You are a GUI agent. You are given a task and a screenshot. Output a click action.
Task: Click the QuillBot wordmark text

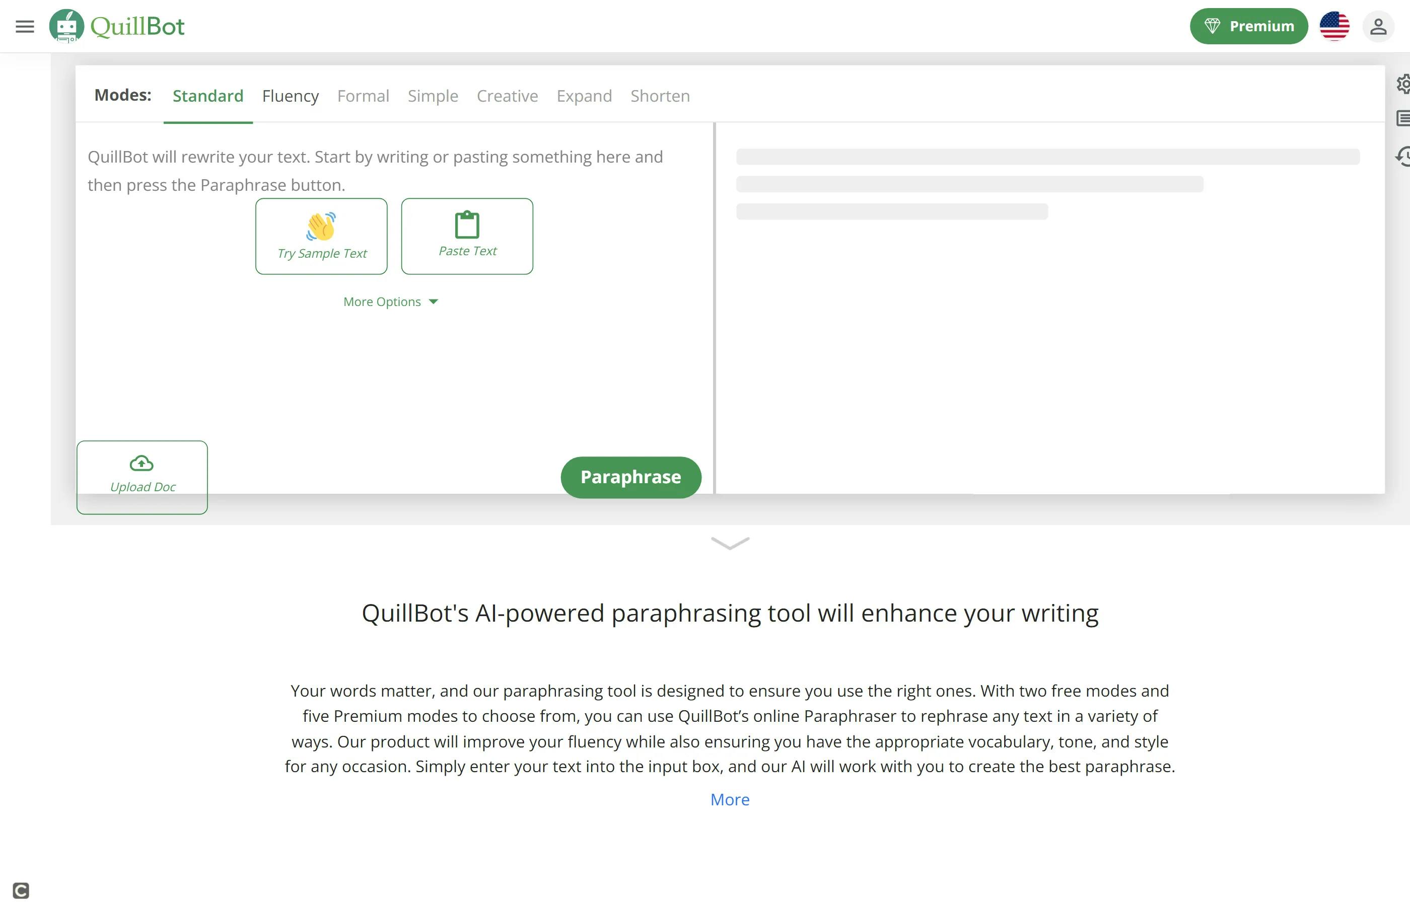click(x=137, y=27)
